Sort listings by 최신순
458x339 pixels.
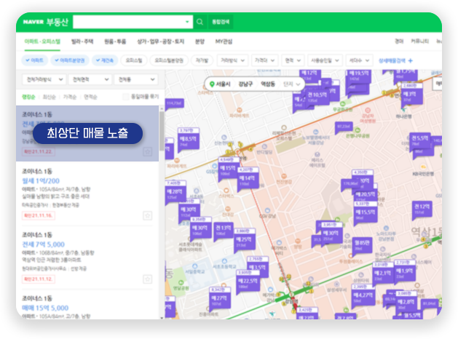[x=49, y=97]
